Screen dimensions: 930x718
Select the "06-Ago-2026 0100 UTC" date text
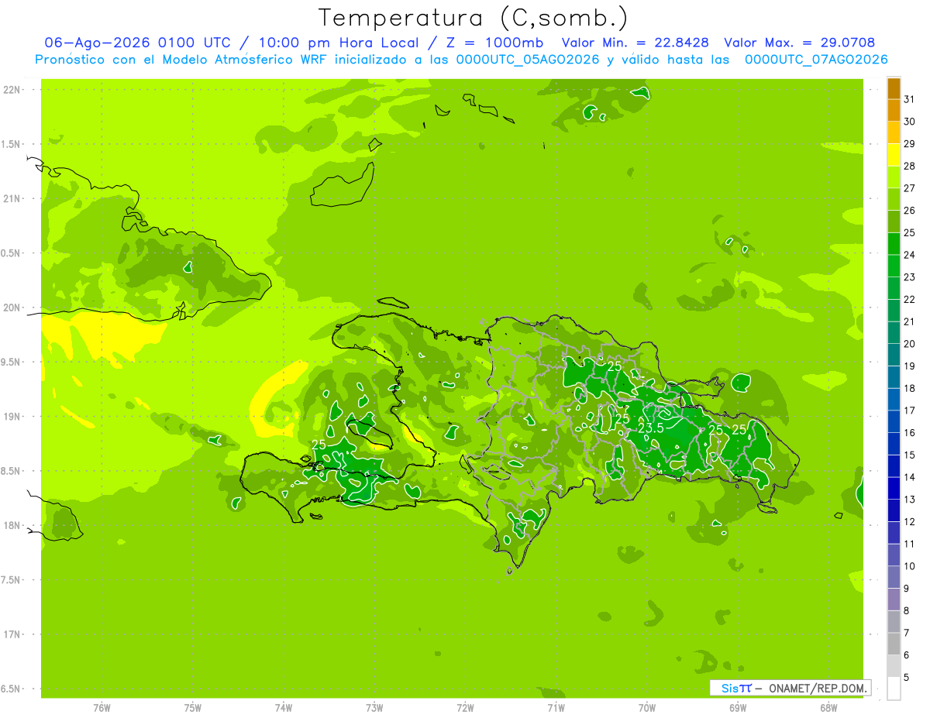point(138,43)
